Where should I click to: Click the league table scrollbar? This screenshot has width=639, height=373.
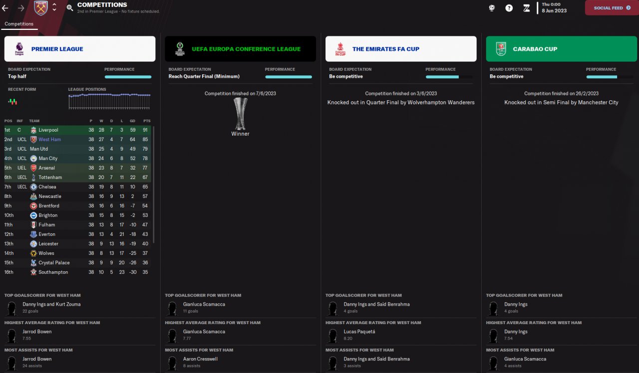tap(154, 185)
